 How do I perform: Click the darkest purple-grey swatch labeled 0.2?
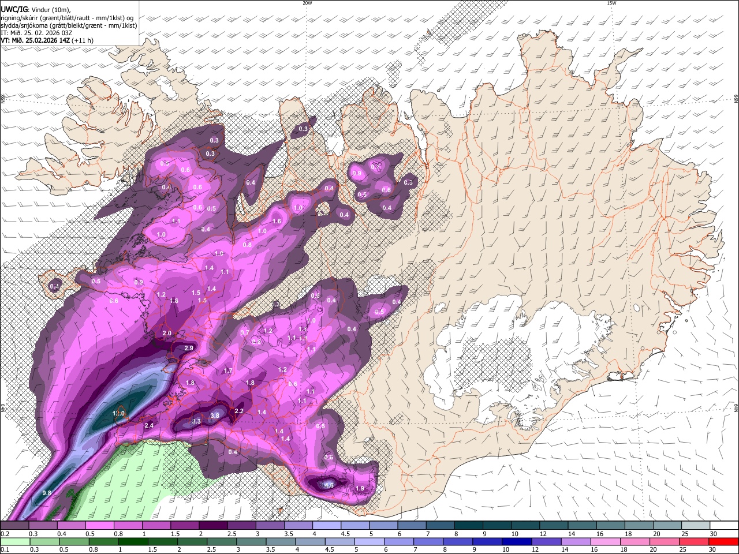(15, 525)
